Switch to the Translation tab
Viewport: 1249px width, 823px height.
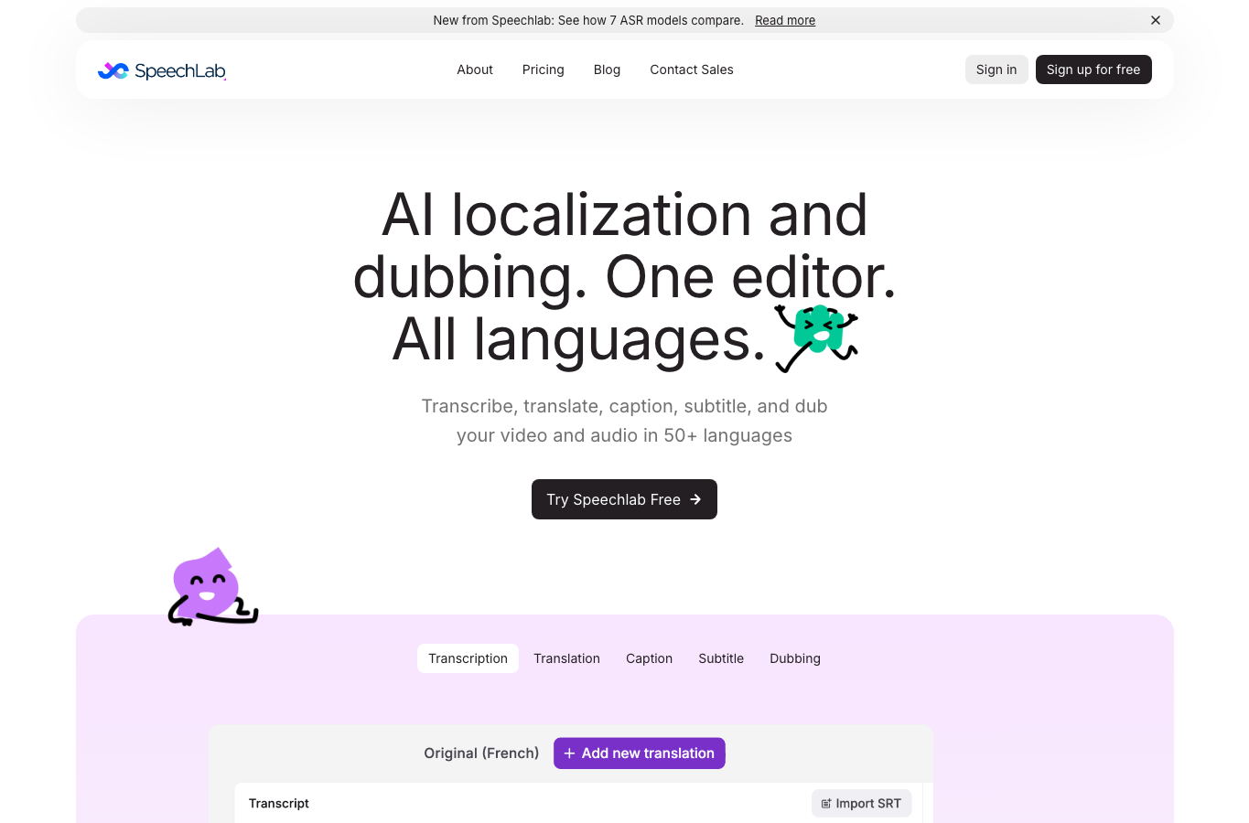click(567, 658)
